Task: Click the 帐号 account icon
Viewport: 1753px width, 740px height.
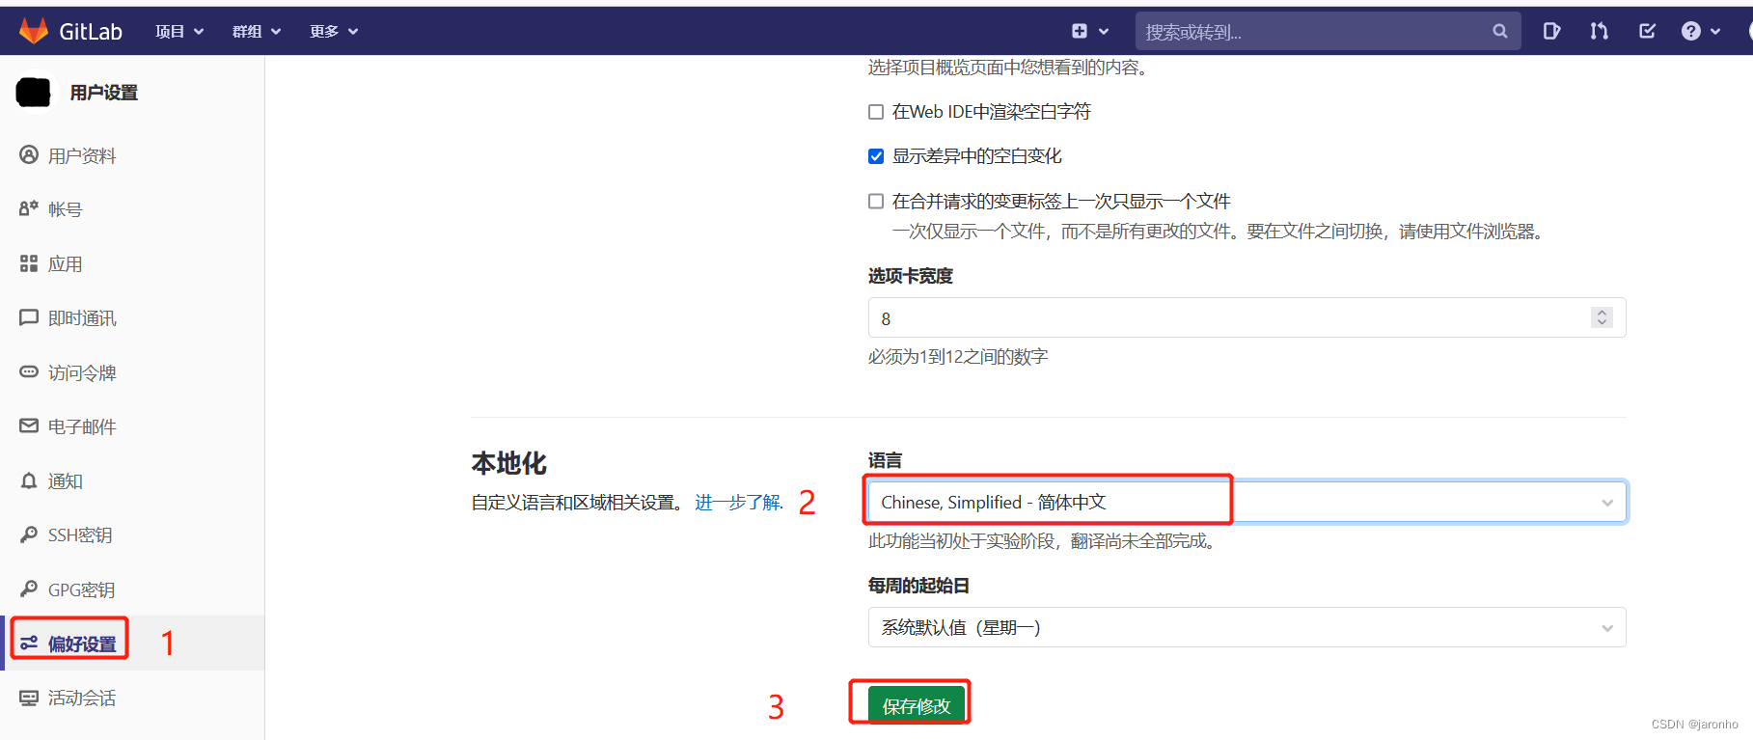Action: pyautogui.click(x=29, y=208)
